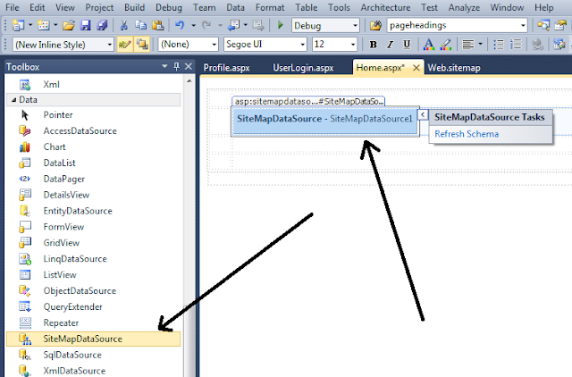Open the Format menu
572x377 pixels.
pyautogui.click(x=270, y=7)
